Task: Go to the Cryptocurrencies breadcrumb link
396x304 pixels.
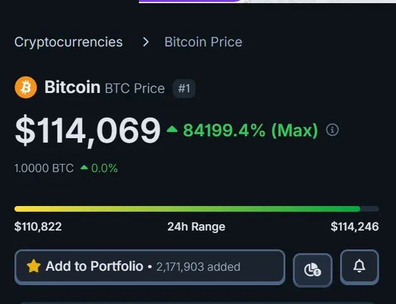Action: click(x=69, y=42)
